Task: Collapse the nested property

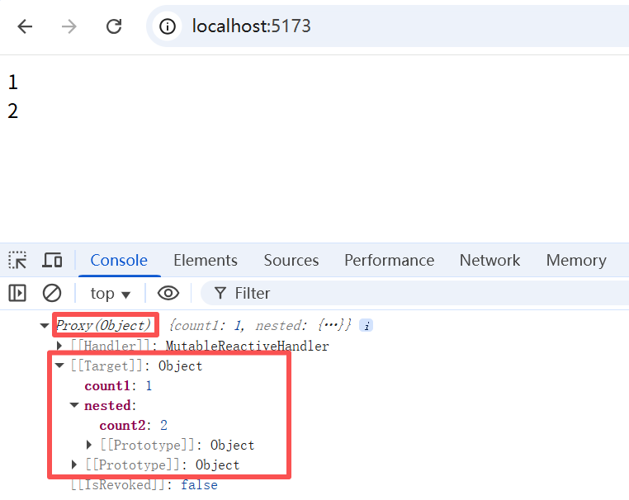Action: [x=74, y=405]
